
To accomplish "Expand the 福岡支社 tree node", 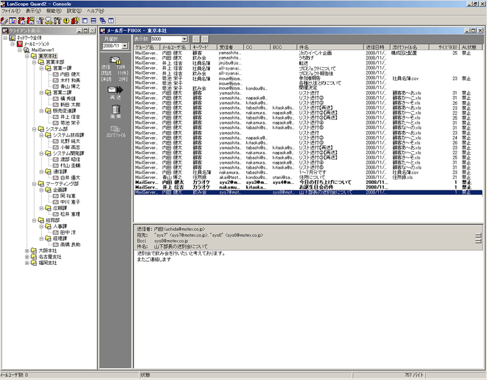I will pyautogui.click(x=27, y=263).
